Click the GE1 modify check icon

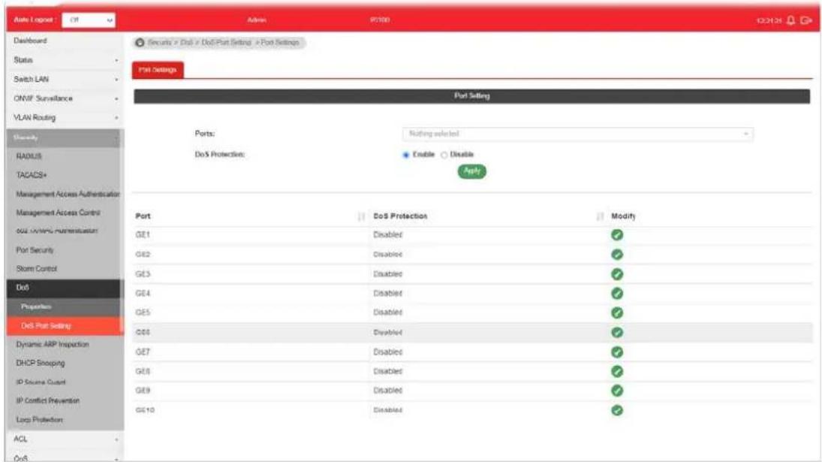click(617, 235)
